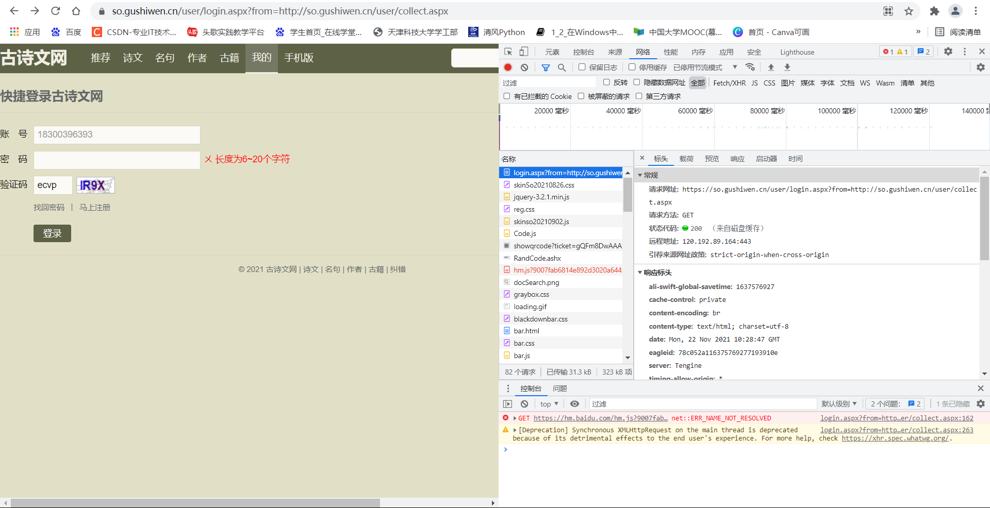Click the 找回密码 link
This screenshot has height=508, width=990.
49,207
